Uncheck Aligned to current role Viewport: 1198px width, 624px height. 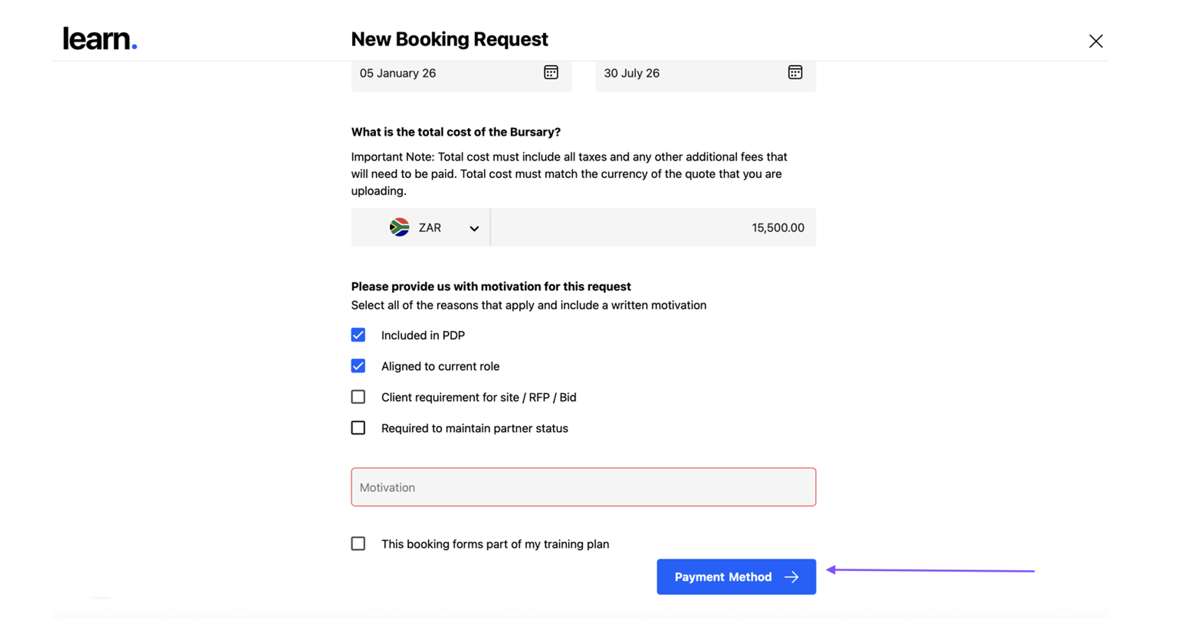pos(358,366)
